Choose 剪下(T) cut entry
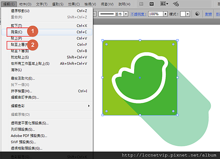The width and height of the screenshot is (220, 159). click(x=47, y=26)
